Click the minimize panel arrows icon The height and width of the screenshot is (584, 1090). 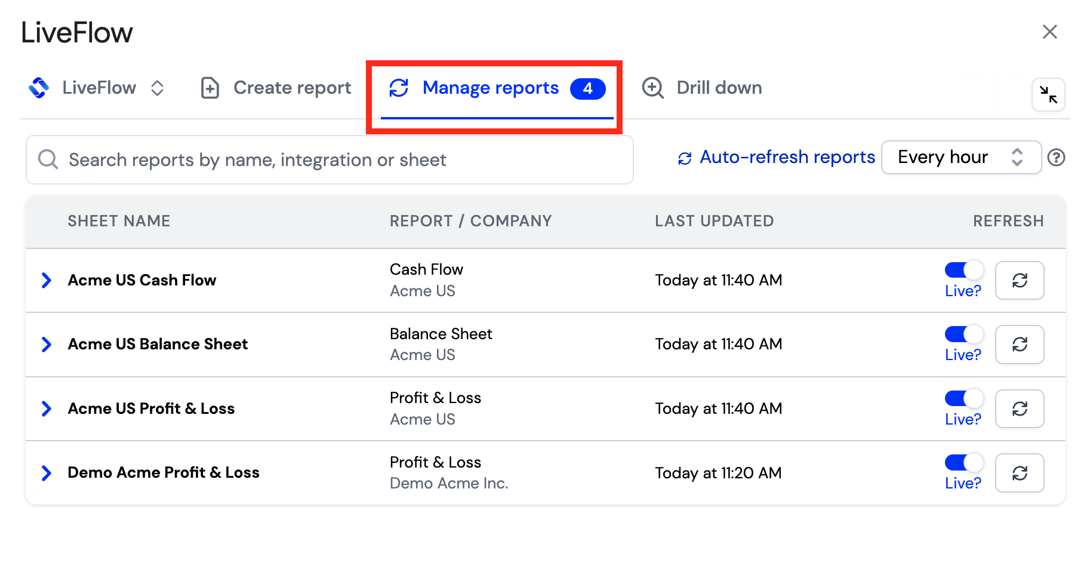coord(1048,94)
